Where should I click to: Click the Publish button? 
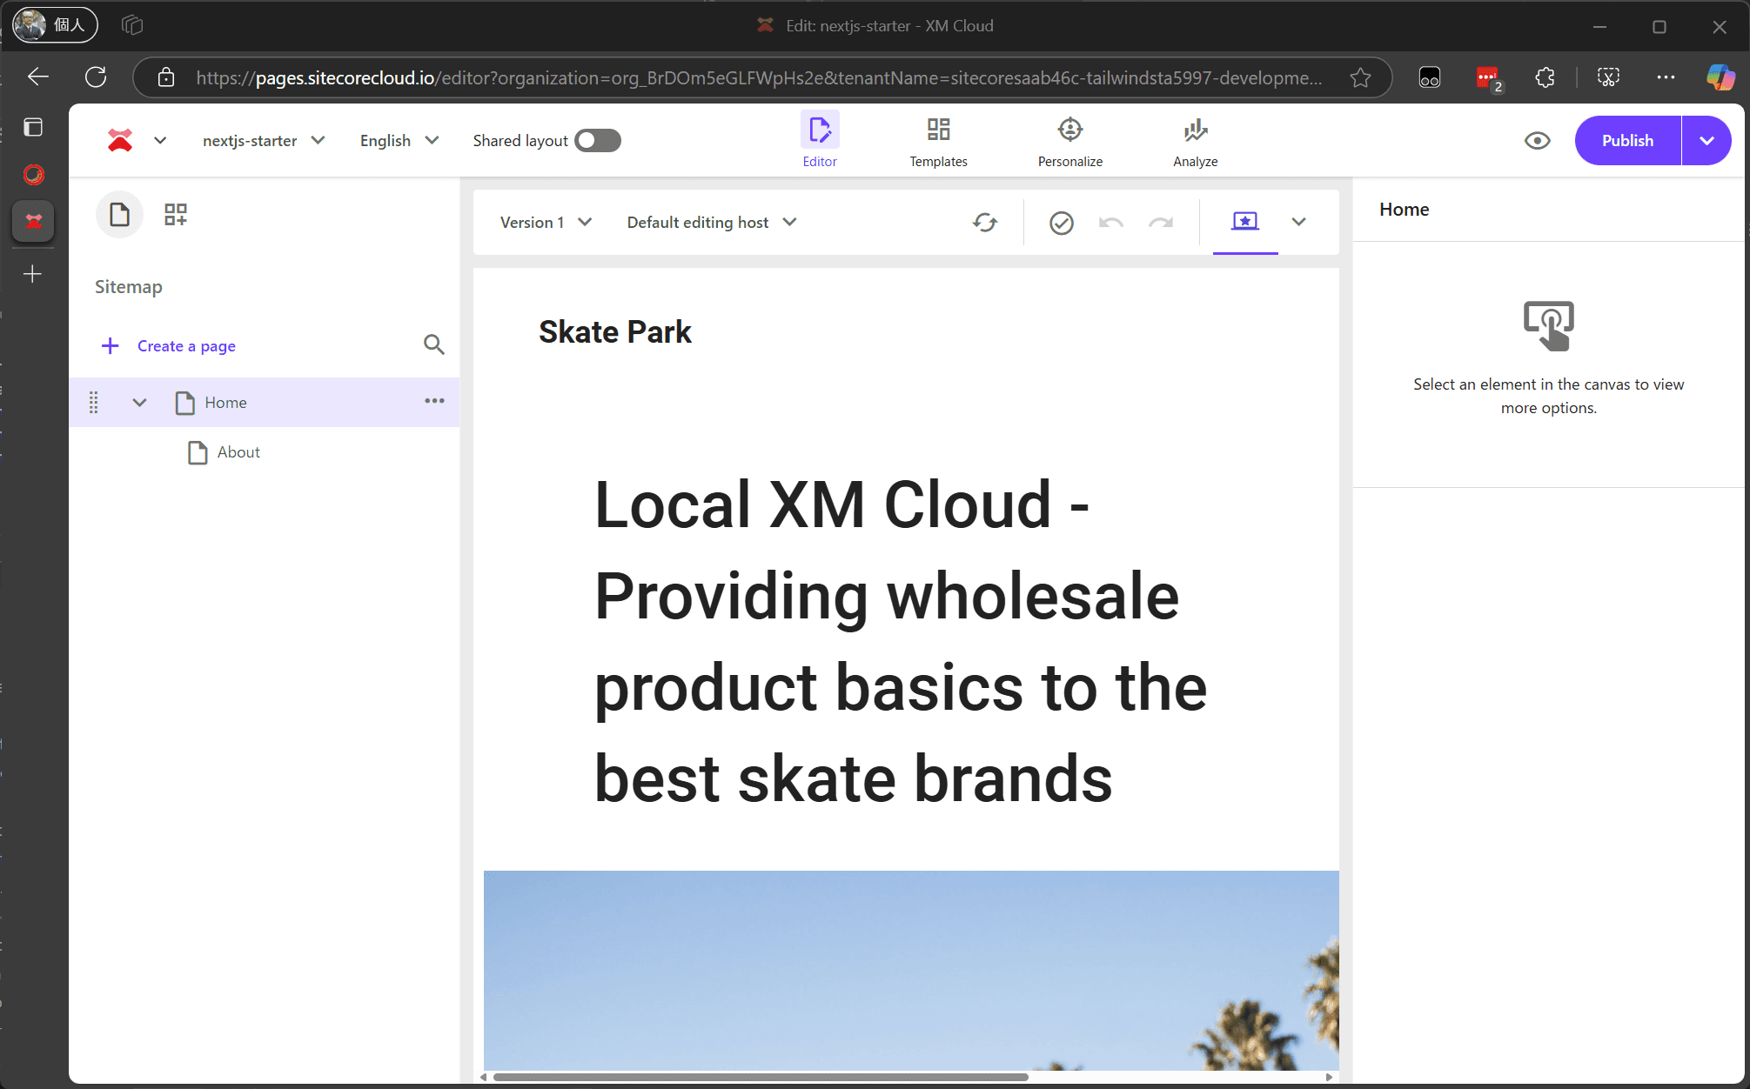1626,141
